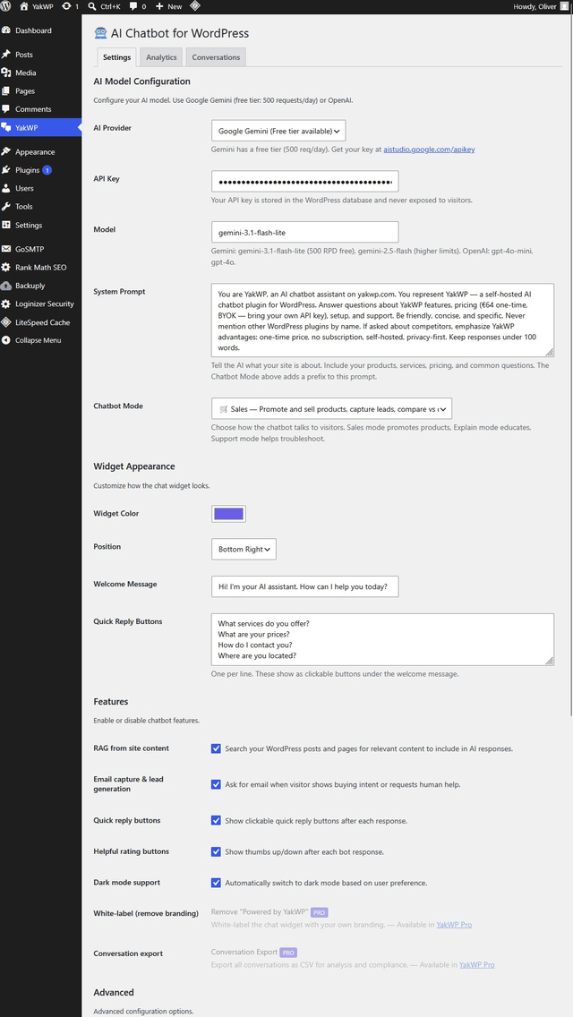Click the Pages icon in sidebar
This screenshot has width=573, height=1017.
pyautogui.click(x=6, y=90)
